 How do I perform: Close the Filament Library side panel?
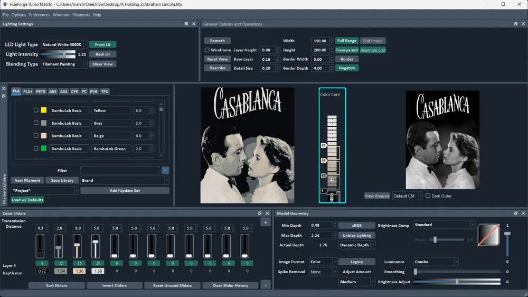click(x=4, y=88)
